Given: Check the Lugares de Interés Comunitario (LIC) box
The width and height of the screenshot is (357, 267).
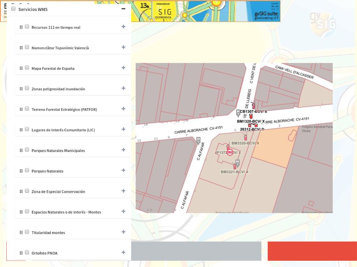Looking at the screenshot, I should 27,129.
